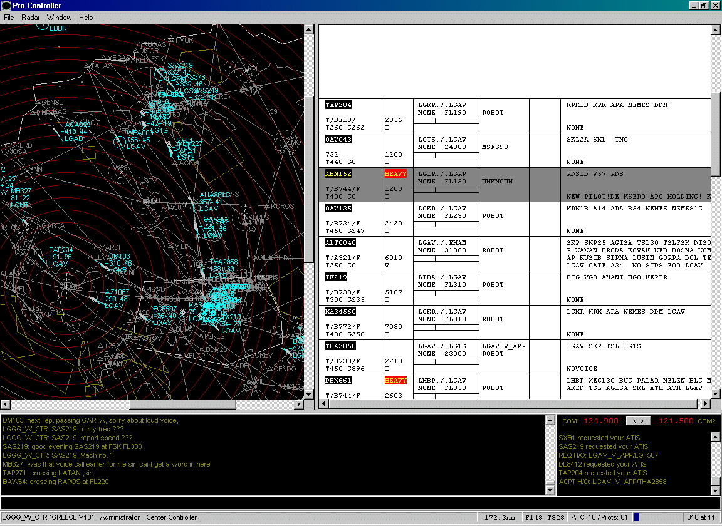Click the radar view's scroll right arrow

(x=299, y=404)
